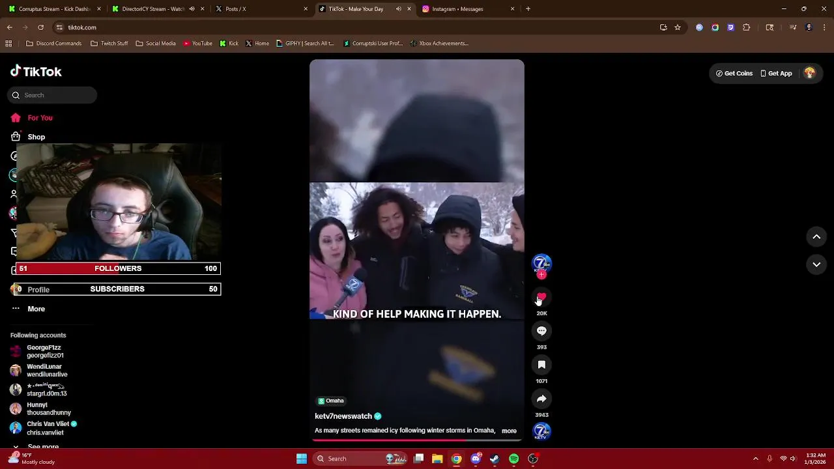Open Profile in the sidebar
Image resolution: width=834 pixels, height=469 pixels.
coord(38,290)
